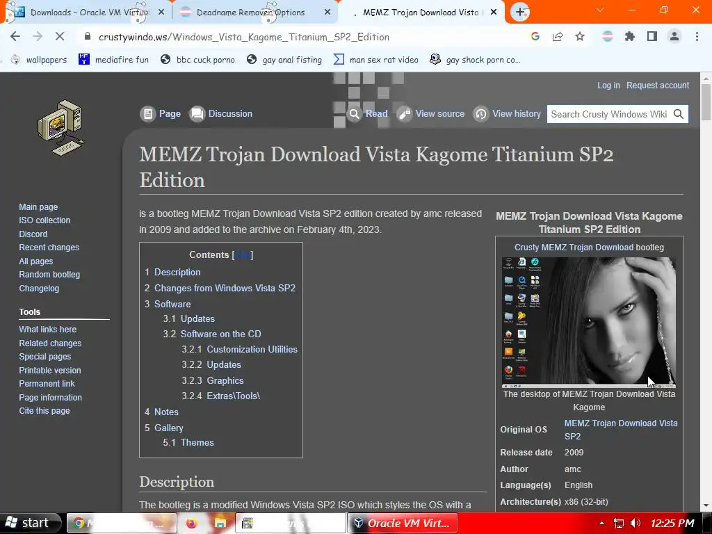Open the Discord sidebar link
The width and height of the screenshot is (712, 534).
click(33, 234)
